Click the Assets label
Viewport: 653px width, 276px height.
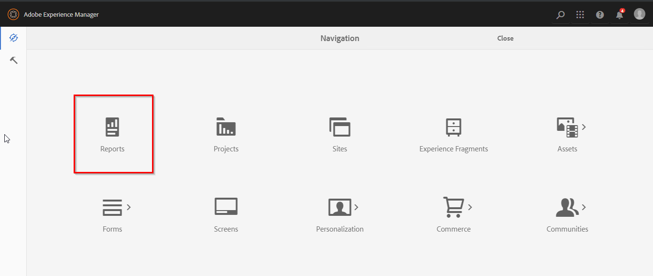coord(567,149)
